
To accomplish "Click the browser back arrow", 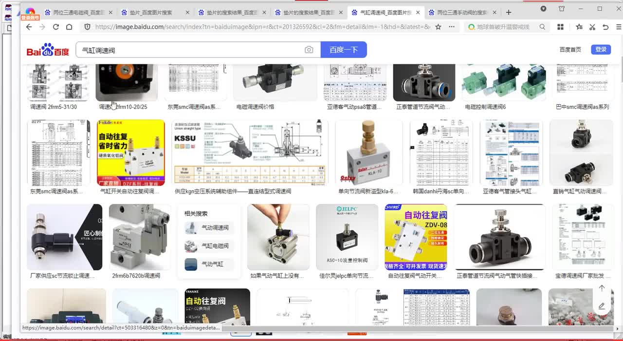I will click(29, 27).
